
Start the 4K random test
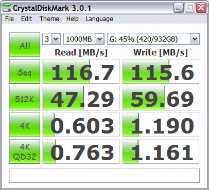(25, 125)
